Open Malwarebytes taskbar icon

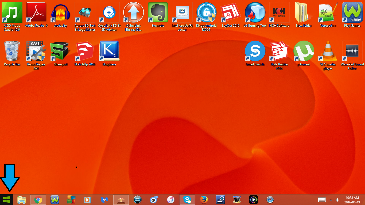[x=104, y=200]
